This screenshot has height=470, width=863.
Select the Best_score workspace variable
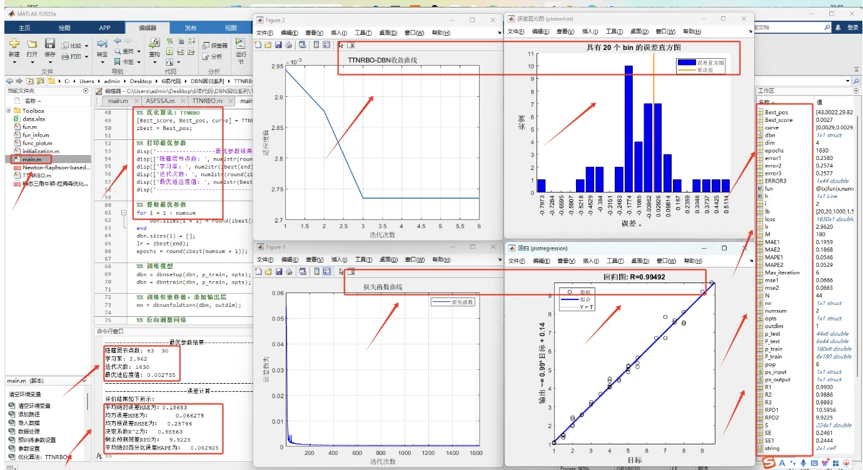(779, 120)
